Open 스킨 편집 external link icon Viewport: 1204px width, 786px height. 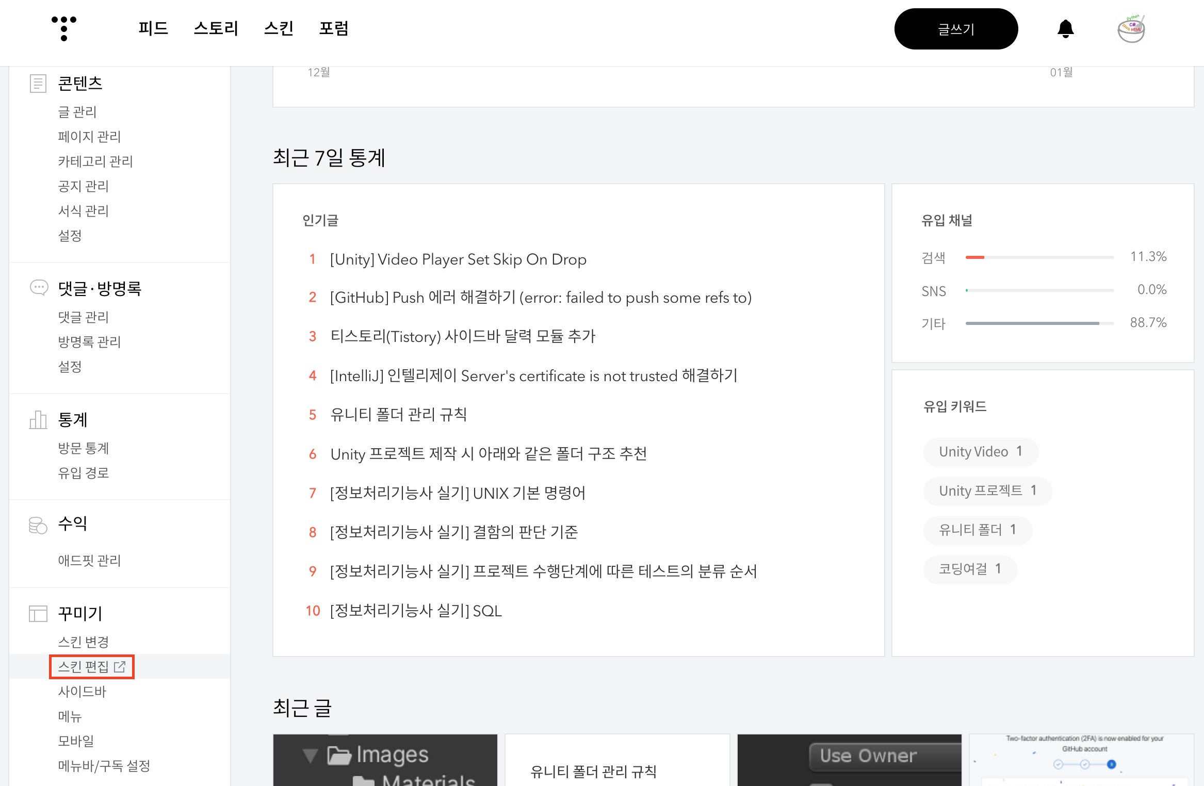[120, 667]
